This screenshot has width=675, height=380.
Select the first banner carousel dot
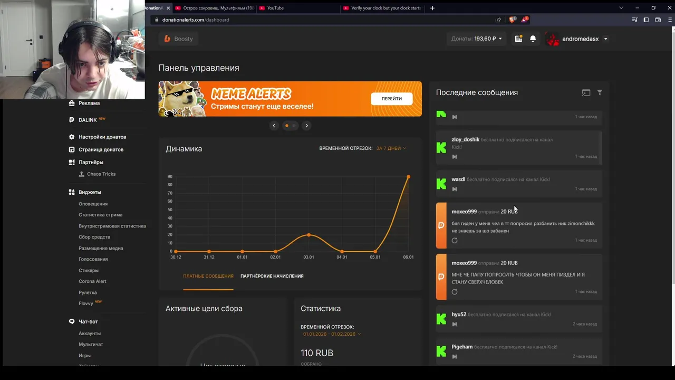[287, 126]
